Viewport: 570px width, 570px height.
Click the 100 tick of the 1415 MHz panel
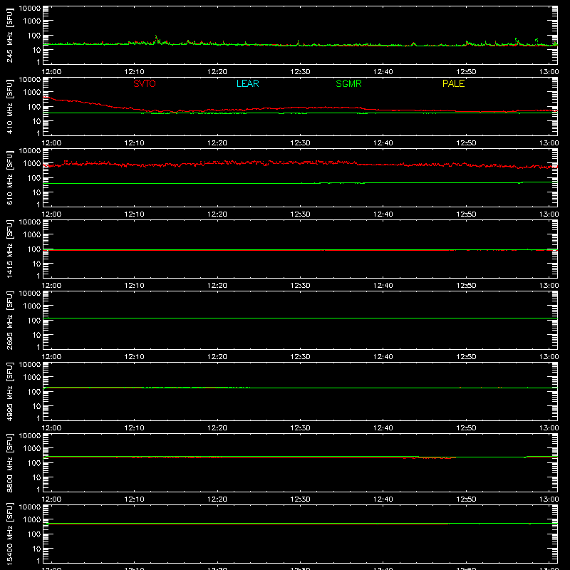click(34, 249)
